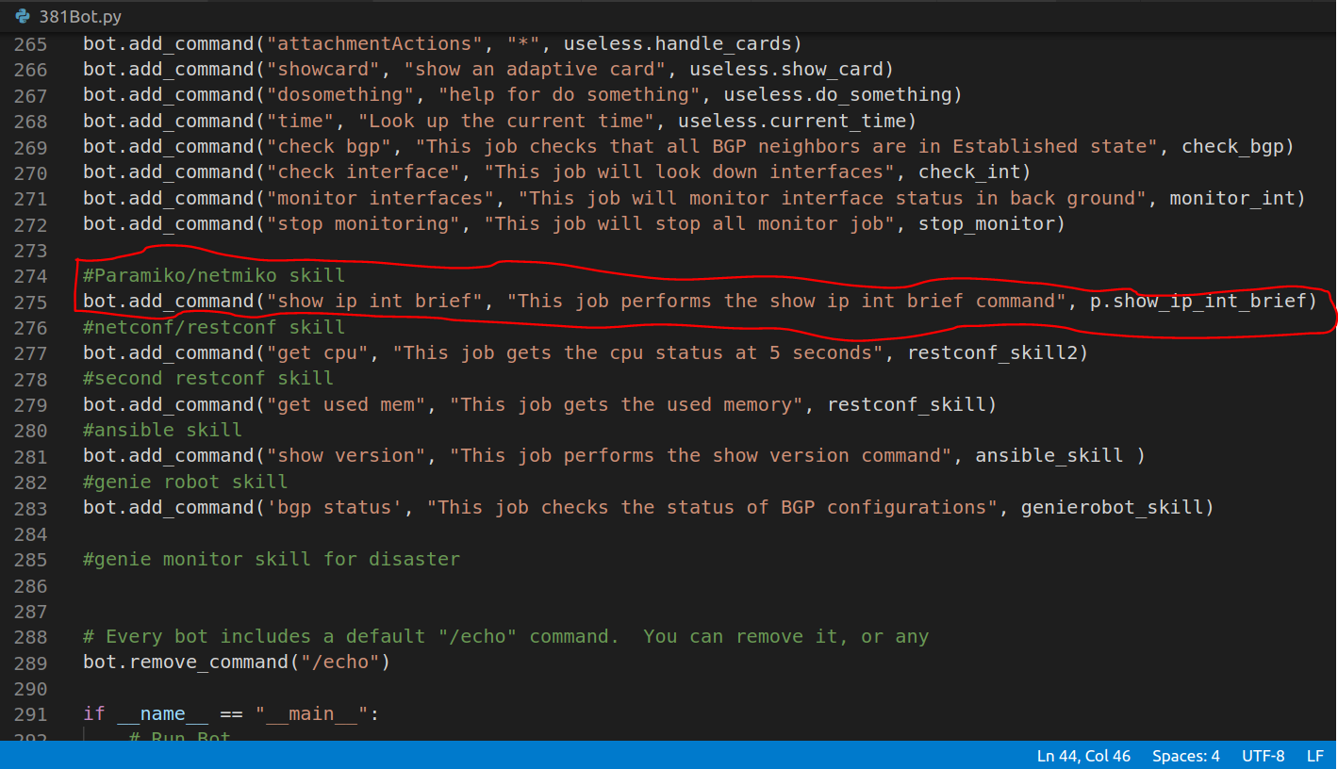Change indentation via Spaces: 4
Viewport: 1338px width, 769px height.
click(x=1185, y=756)
